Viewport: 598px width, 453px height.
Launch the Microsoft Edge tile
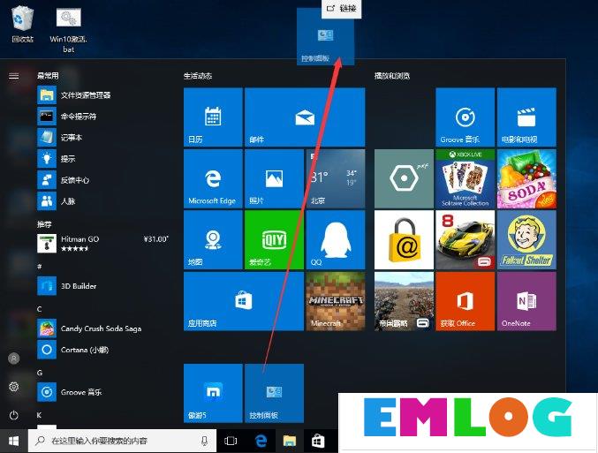(213, 178)
